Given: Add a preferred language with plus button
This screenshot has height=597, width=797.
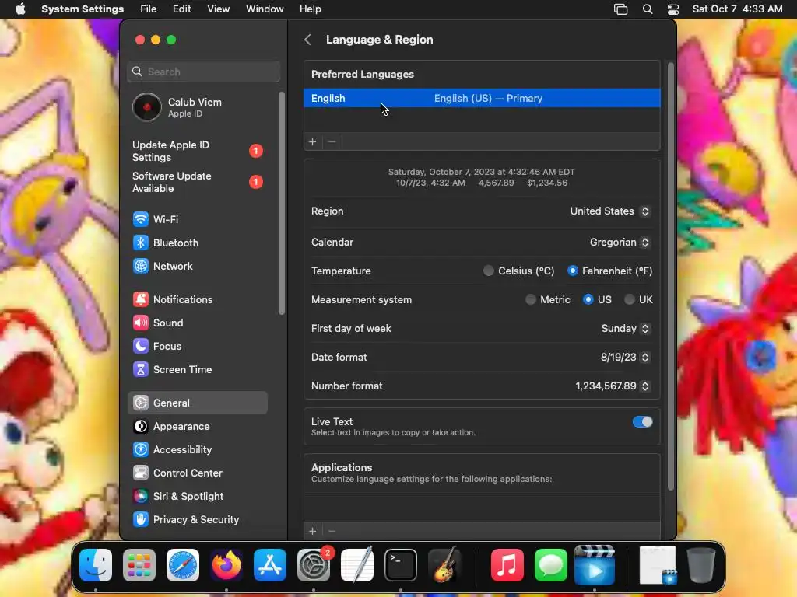Looking at the screenshot, I should point(313,141).
